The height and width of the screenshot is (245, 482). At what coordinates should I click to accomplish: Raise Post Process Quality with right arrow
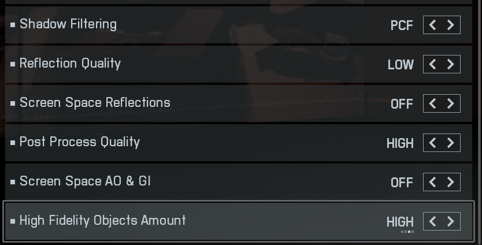click(x=451, y=143)
